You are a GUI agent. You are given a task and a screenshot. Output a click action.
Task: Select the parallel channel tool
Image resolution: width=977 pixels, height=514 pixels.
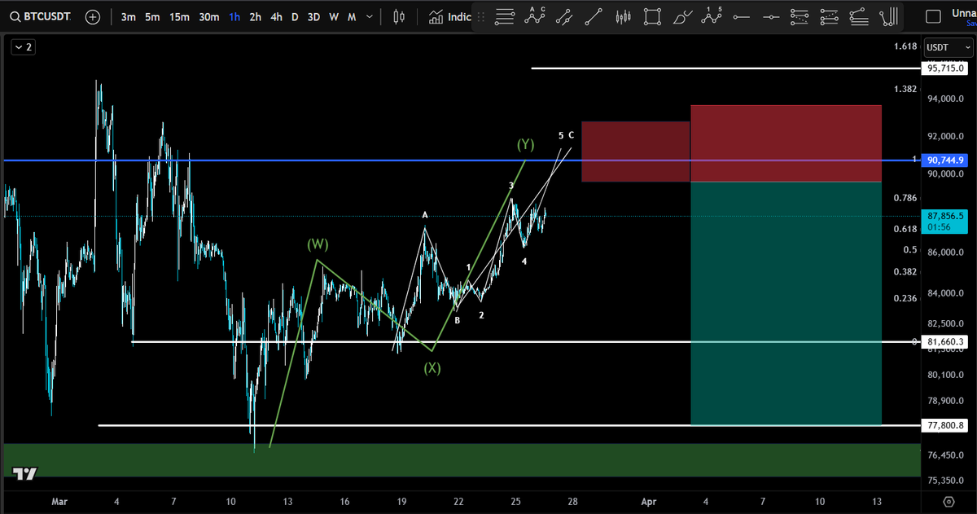coord(564,15)
